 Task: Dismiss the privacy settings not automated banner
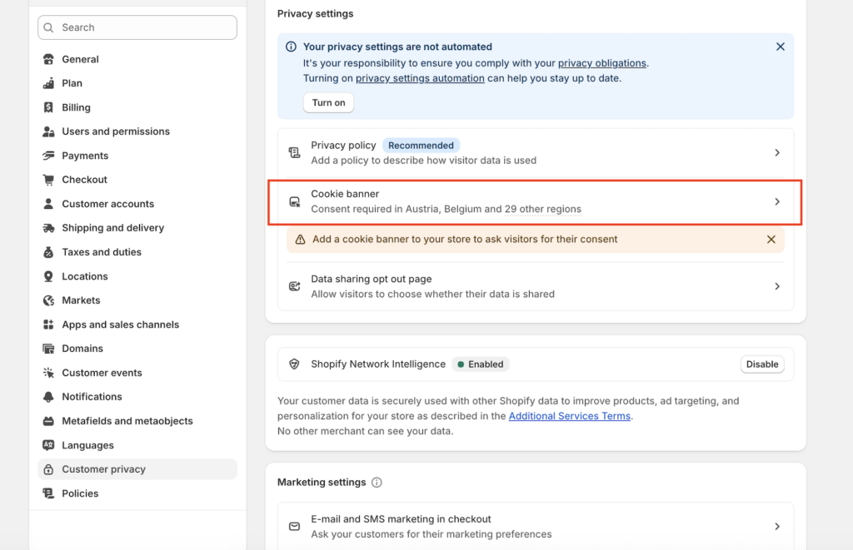(780, 47)
